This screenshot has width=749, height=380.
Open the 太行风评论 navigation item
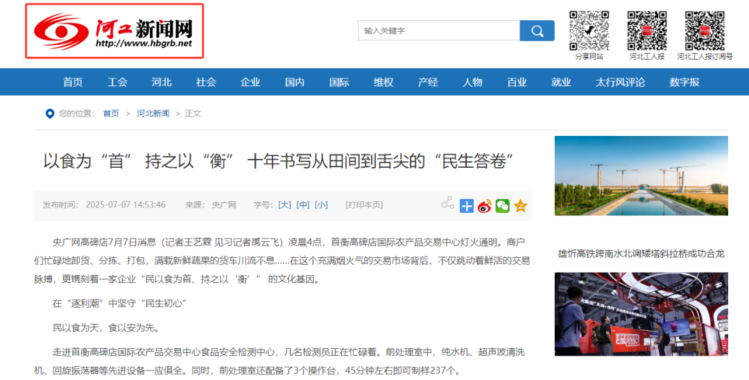(620, 82)
